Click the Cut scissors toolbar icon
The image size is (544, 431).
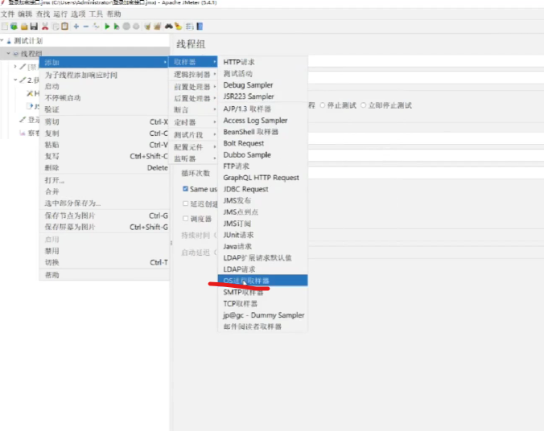click(45, 27)
